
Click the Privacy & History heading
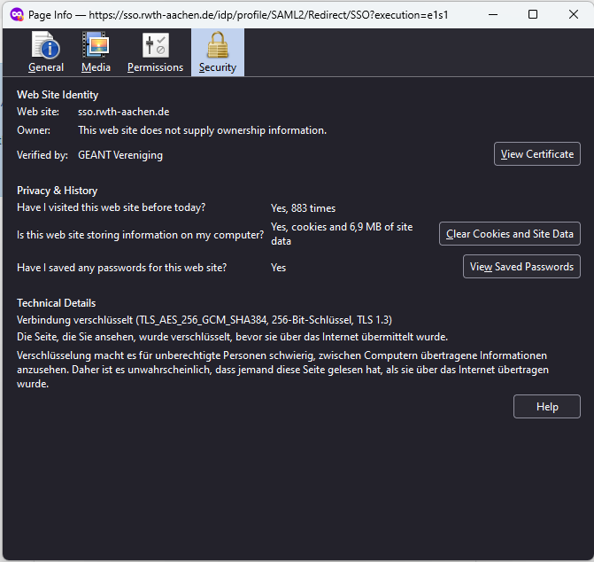(x=57, y=191)
